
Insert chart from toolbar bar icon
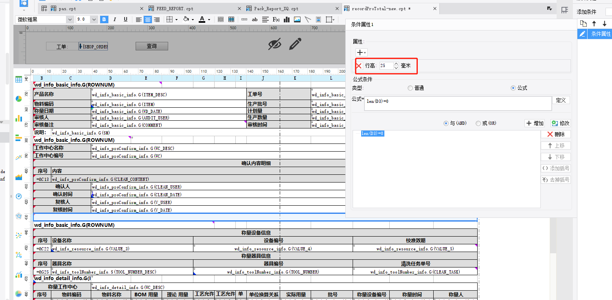click(287, 20)
